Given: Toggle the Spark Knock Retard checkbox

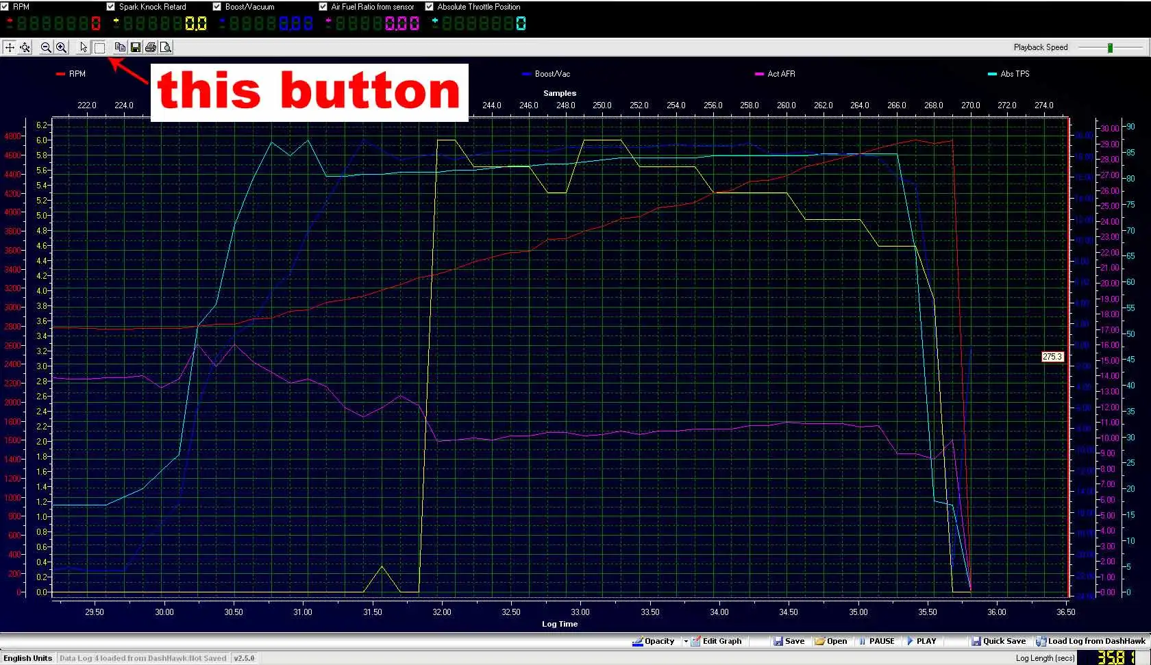Looking at the screenshot, I should [111, 7].
